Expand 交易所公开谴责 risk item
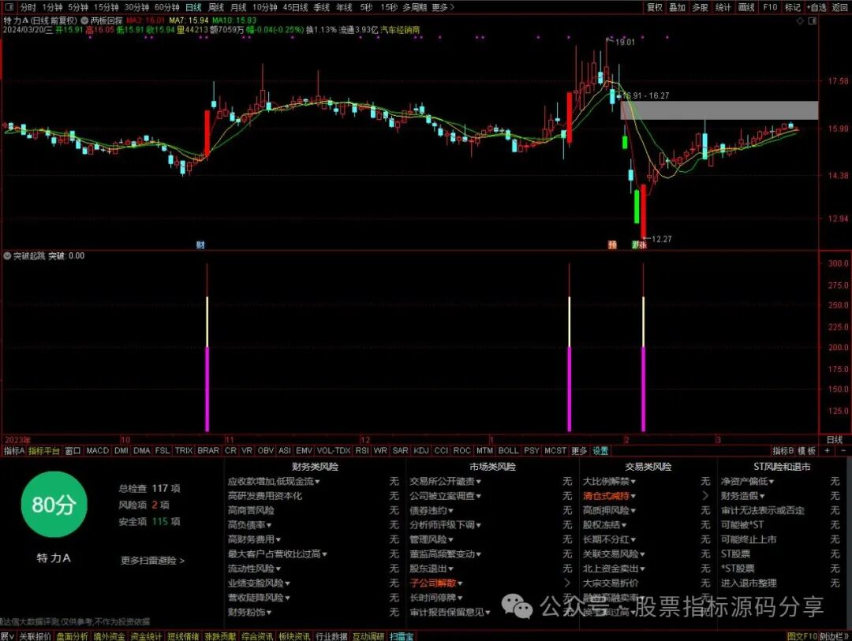852x641 pixels. click(446, 481)
